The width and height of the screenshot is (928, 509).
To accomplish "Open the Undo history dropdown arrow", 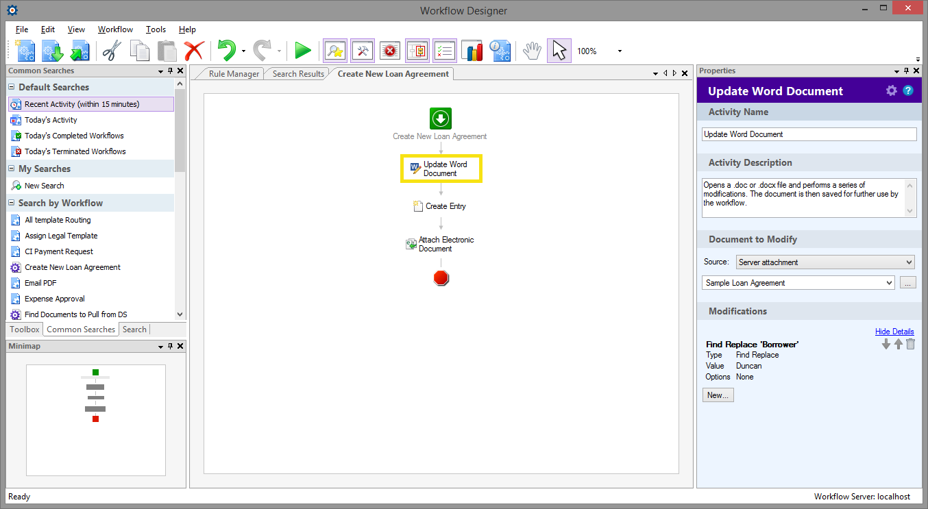I will tap(243, 51).
